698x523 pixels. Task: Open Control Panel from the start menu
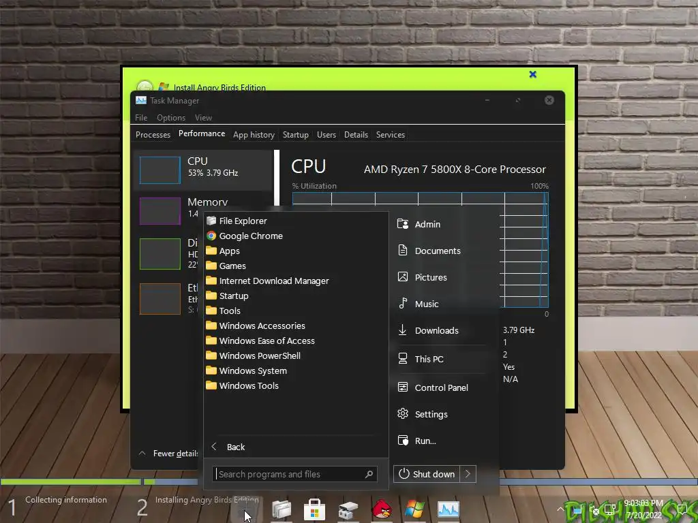pos(441,387)
